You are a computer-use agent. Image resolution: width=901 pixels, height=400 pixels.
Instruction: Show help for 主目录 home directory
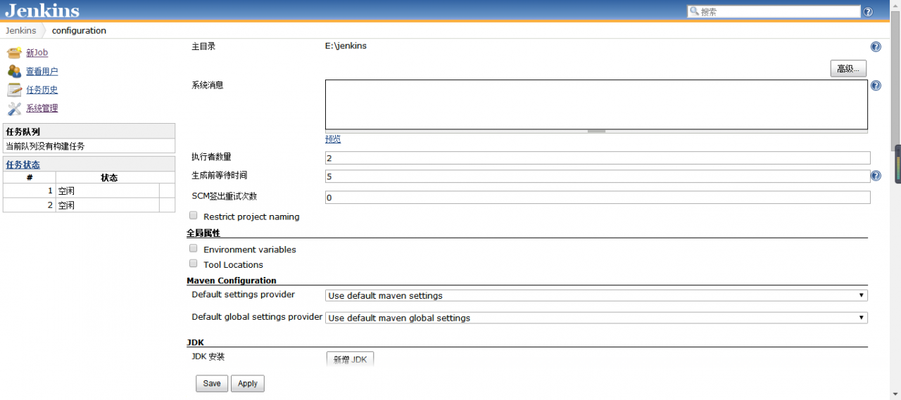click(x=876, y=47)
